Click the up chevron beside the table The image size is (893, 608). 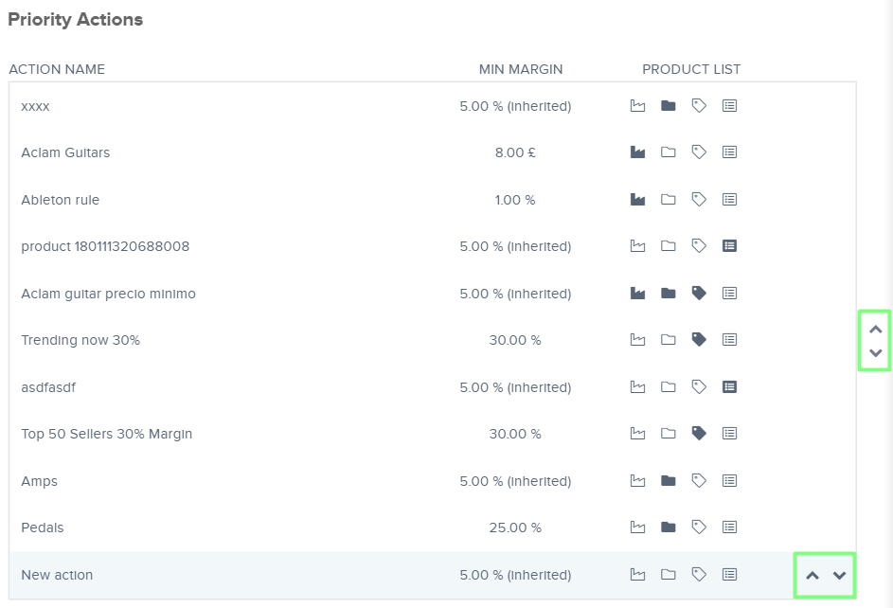tap(875, 330)
